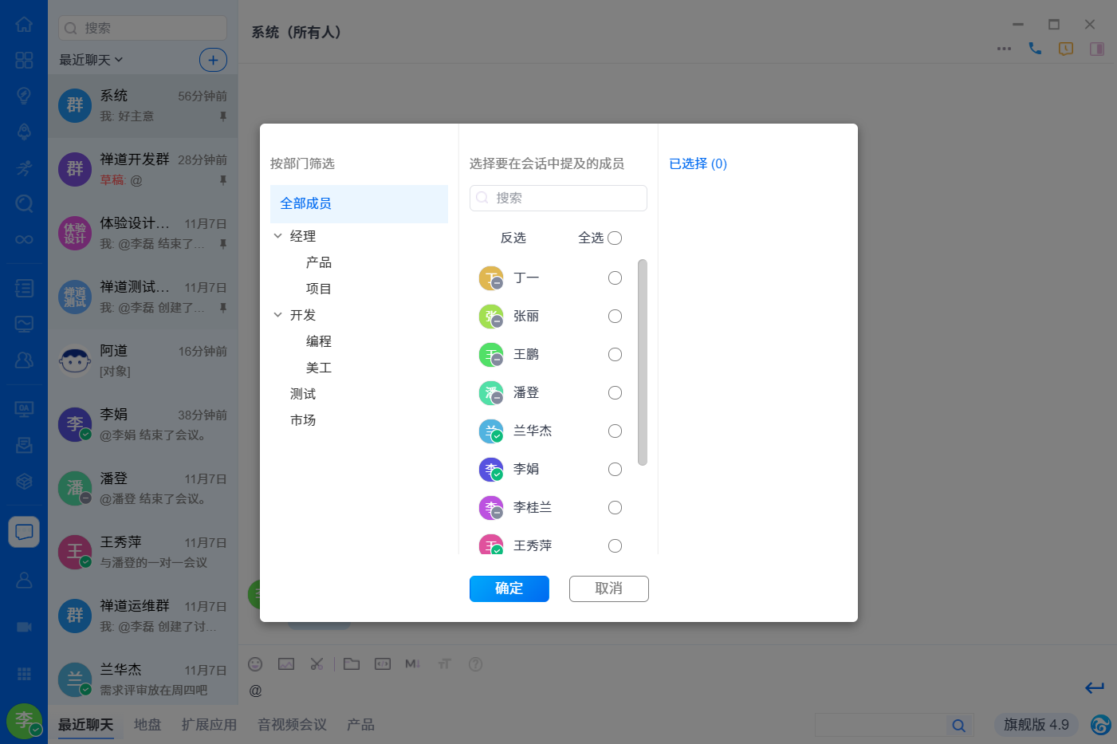Open the running figure icon in the sidebar
The width and height of the screenshot is (1117, 744).
tap(24, 167)
